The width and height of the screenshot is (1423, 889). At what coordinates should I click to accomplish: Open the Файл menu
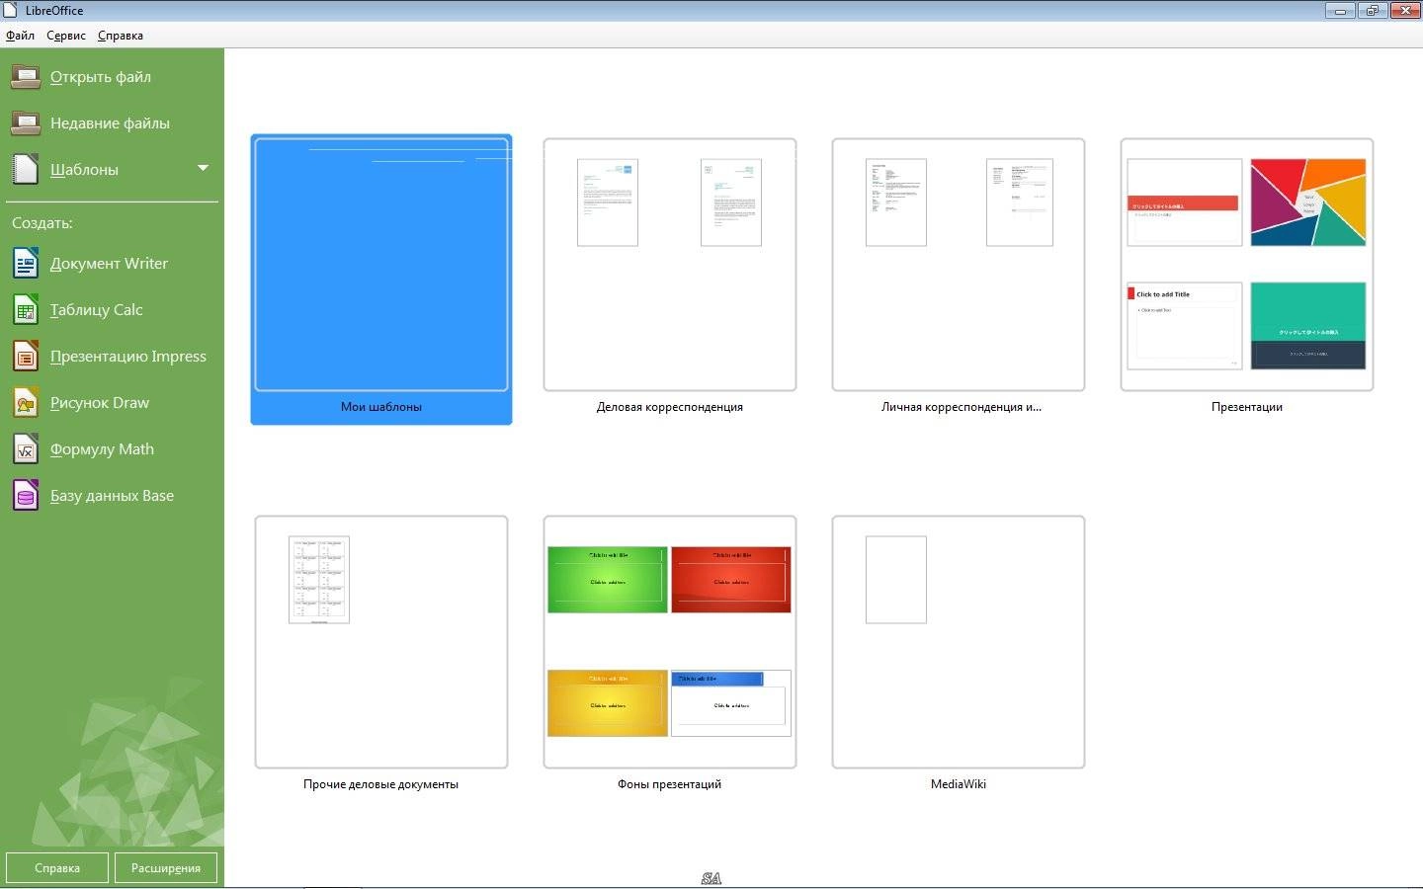click(20, 36)
